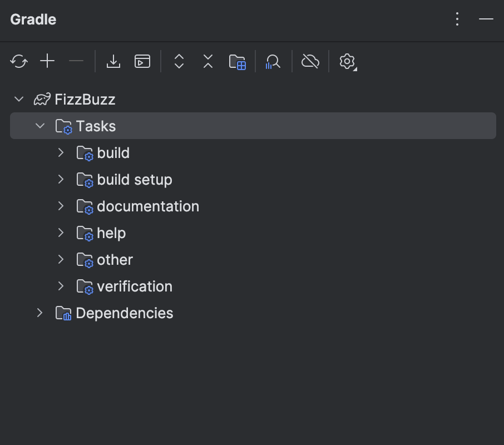Open the Execute Gradle Task runner icon
The image size is (504, 445).
pyautogui.click(x=142, y=61)
